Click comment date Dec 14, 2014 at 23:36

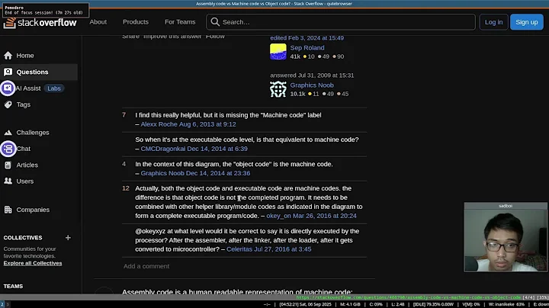[x=218, y=173]
